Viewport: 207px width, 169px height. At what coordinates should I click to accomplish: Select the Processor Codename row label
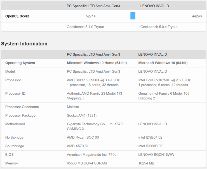[x=22, y=107]
